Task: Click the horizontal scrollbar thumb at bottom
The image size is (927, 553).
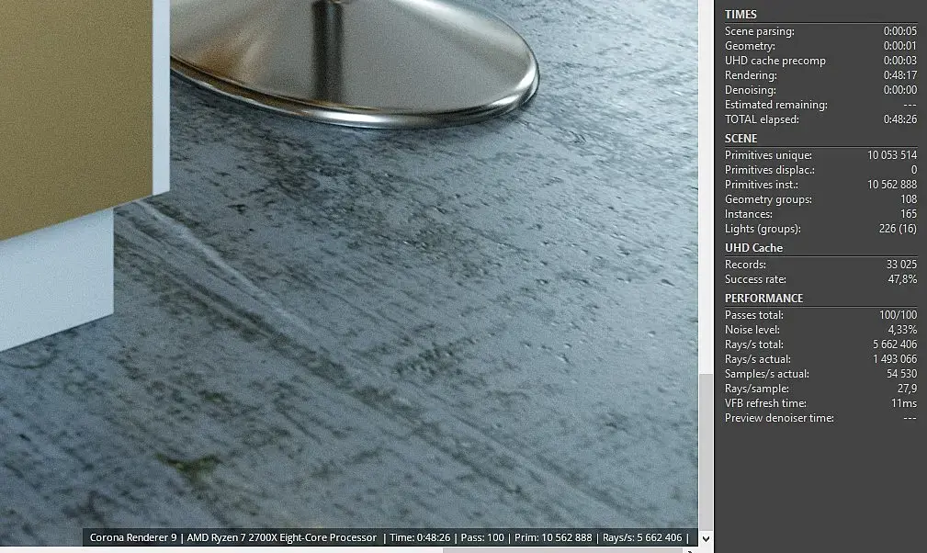Action: 563,550
